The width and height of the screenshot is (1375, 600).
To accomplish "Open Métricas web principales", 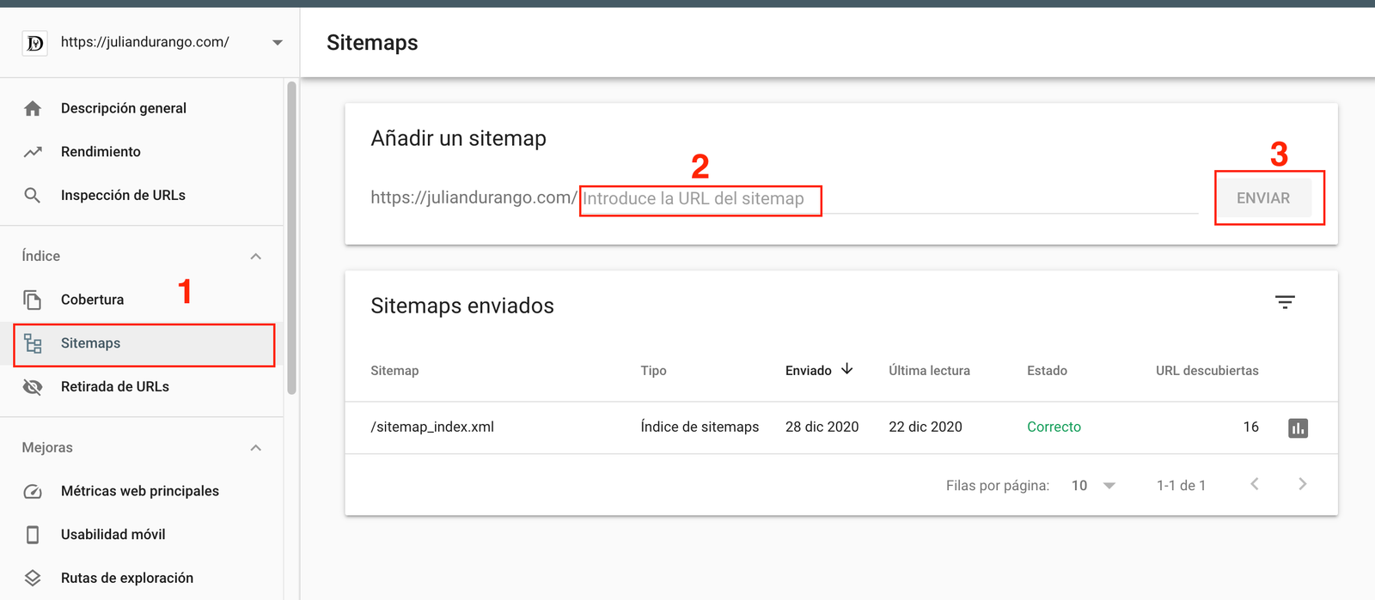I will point(142,491).
